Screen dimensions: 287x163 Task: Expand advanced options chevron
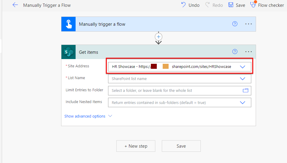(x=110, y=116)
